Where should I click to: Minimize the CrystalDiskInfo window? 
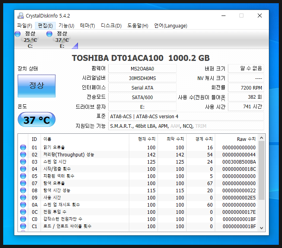click(x=224, y=16)
